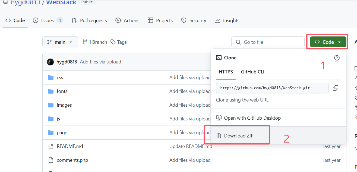Switch to the Security tab
Image resolution: width=357 pixels, height=172 pixels.
194,21
